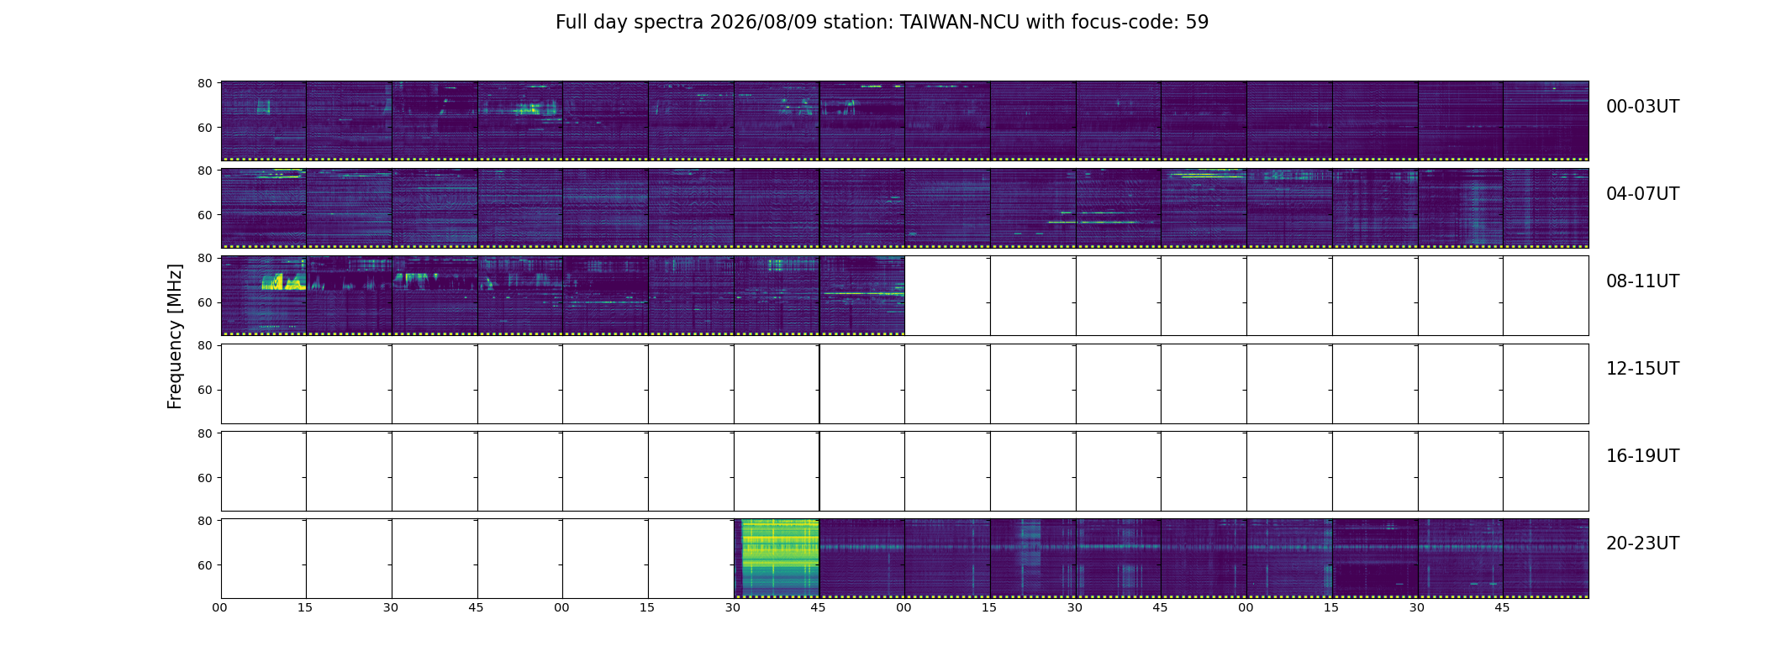
Task: Click the rightmost 45 tick on the time axis
Action: [1502, 607]
